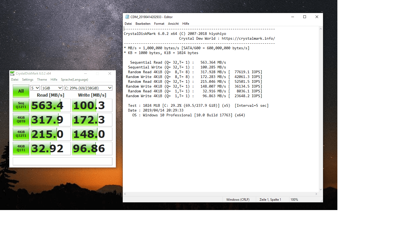The image size is (409, 230).
Task: Start the 4KiB Q1T1 test
Action: click(21, 148)
